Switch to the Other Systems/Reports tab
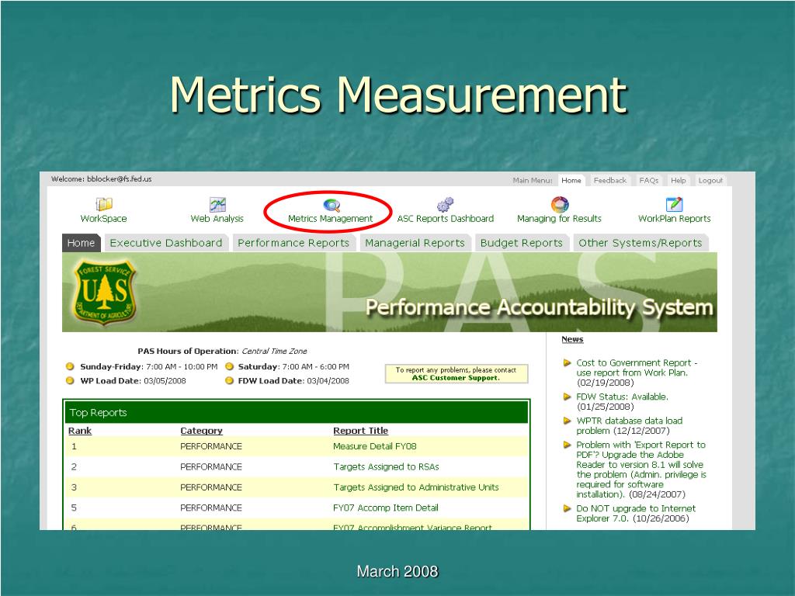The width and height of the screenshot is (795, 596). pos(641,243)
